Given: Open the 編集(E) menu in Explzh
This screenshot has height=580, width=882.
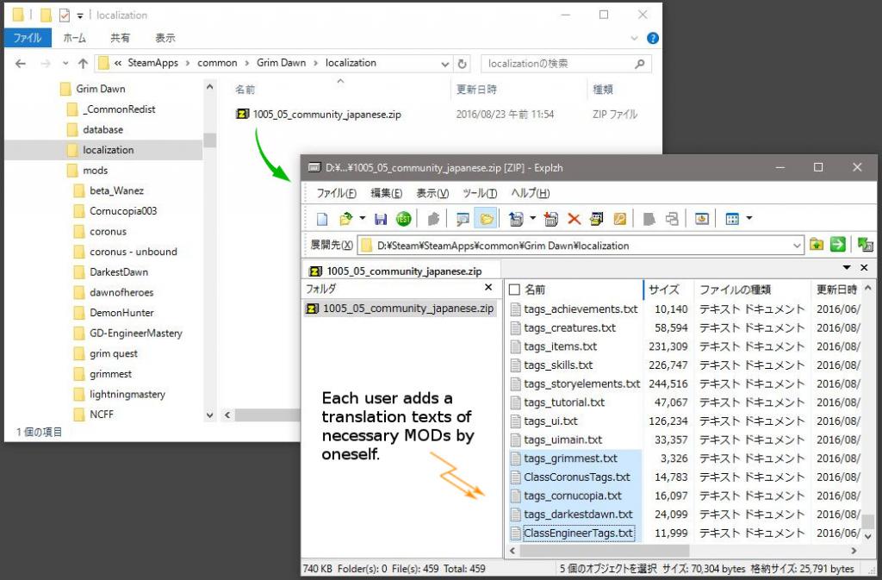Looking at the screenshot, I should 387,193.
